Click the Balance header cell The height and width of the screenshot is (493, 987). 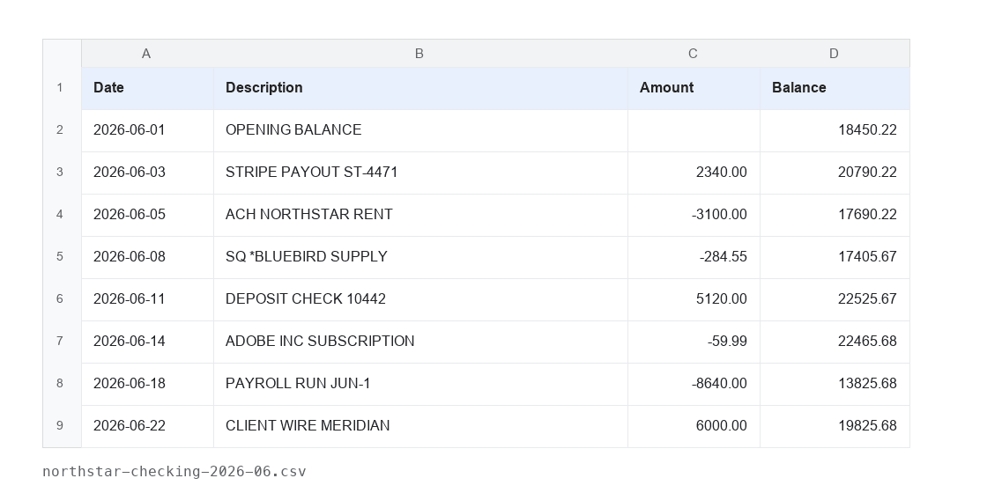click(x=835, y=89)
